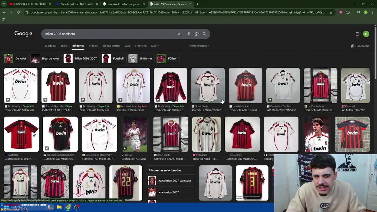Open the tab search dropdown arrow
The height and width of the screenshot is (212, 377).
click(x=4, y=4)
